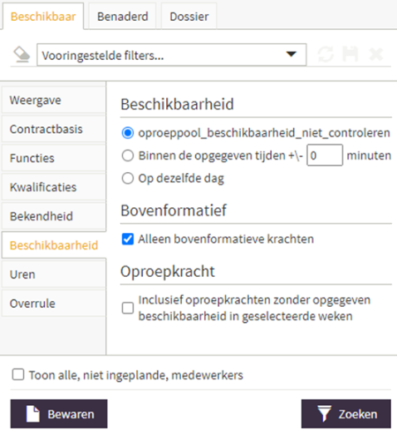Click the Bewaren button
This screenshot has height=435, width=397.
(x=59, y=413)
